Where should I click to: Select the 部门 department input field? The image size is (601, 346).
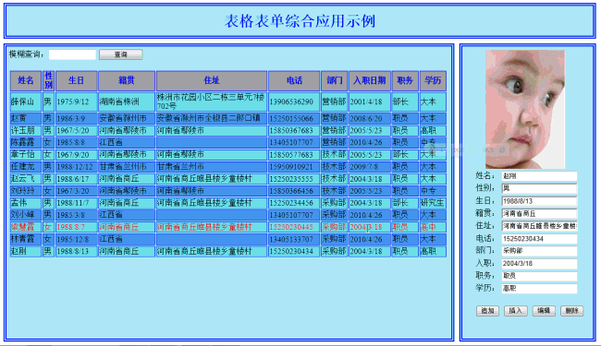click(539, 251)
